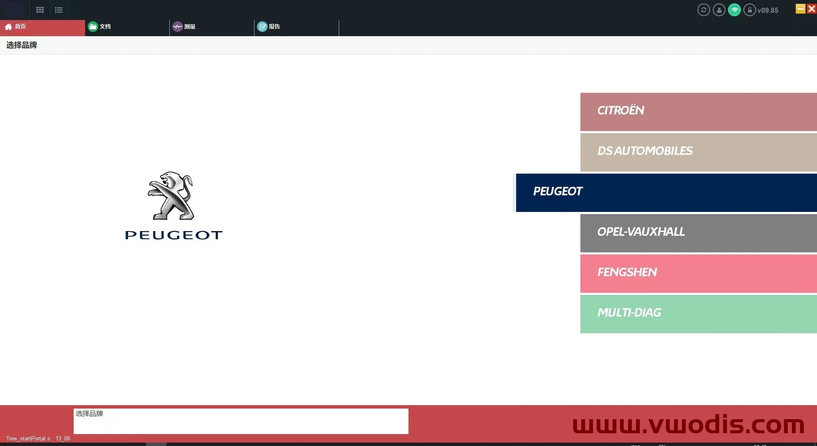Viewport: 817px width, 446px height.
Task: Switch to the 首页 tab
Action: [x=43, y=28]
